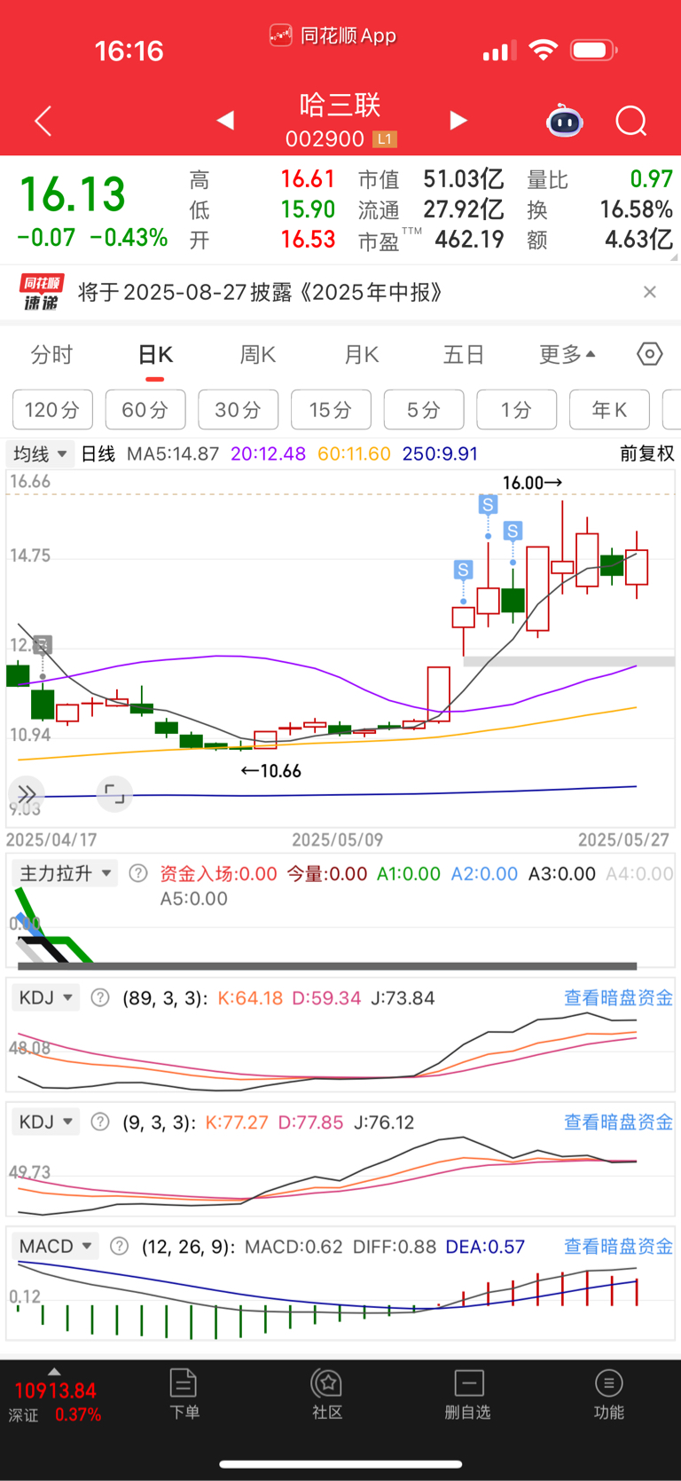Tap the current price 16.13
This screenshot has height=1481, width=681.
(73, 194)
